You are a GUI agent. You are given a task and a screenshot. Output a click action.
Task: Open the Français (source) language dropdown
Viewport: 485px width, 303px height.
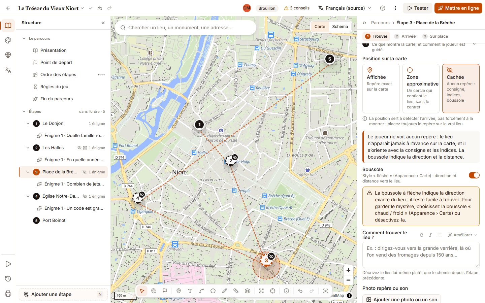click(345, 8)
